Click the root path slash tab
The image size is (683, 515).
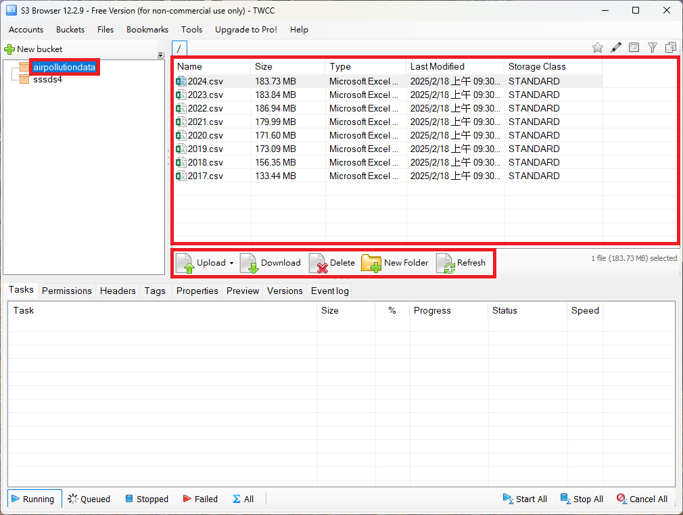pyautogui.click(x=179, y=49)
